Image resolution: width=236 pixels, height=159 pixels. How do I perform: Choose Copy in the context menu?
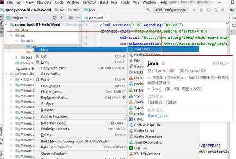click(81, 62)
